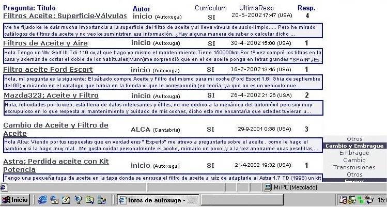The width and height of the screenshot is (387, 207).
Task: Click date 29-9-2001 0:38 (USA)
Action: tap(265, 129)
